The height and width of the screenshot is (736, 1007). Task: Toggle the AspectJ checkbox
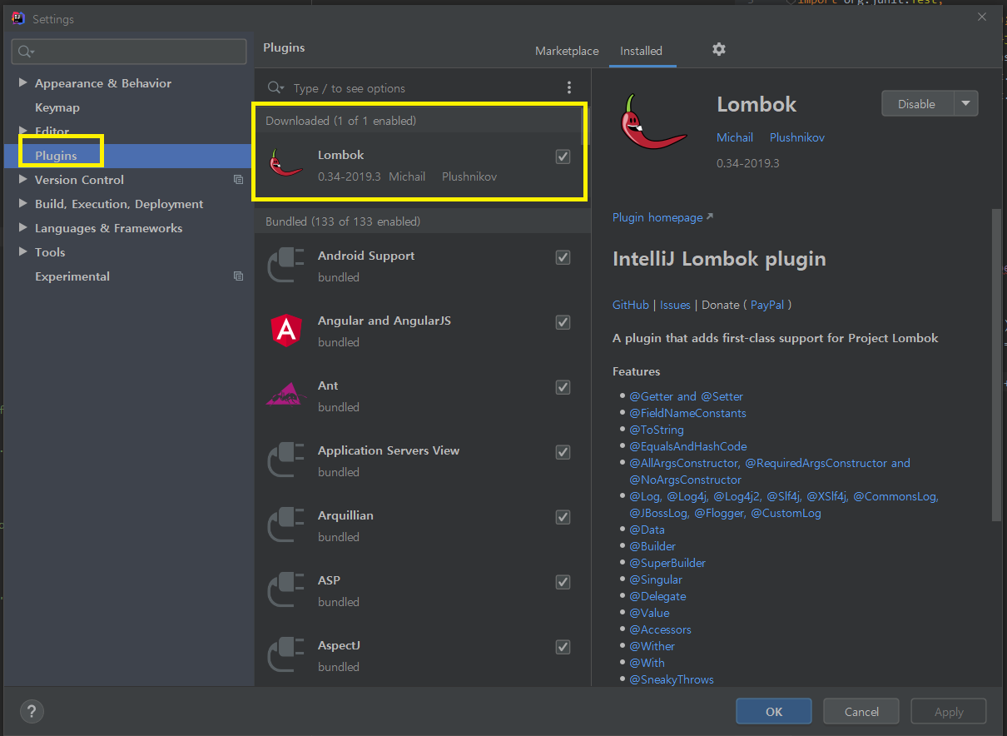click(563, 647)
